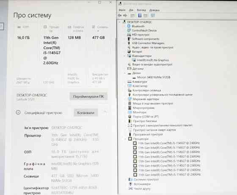Click the Back arrow in Device Manager toolbar

pos(120,15)
